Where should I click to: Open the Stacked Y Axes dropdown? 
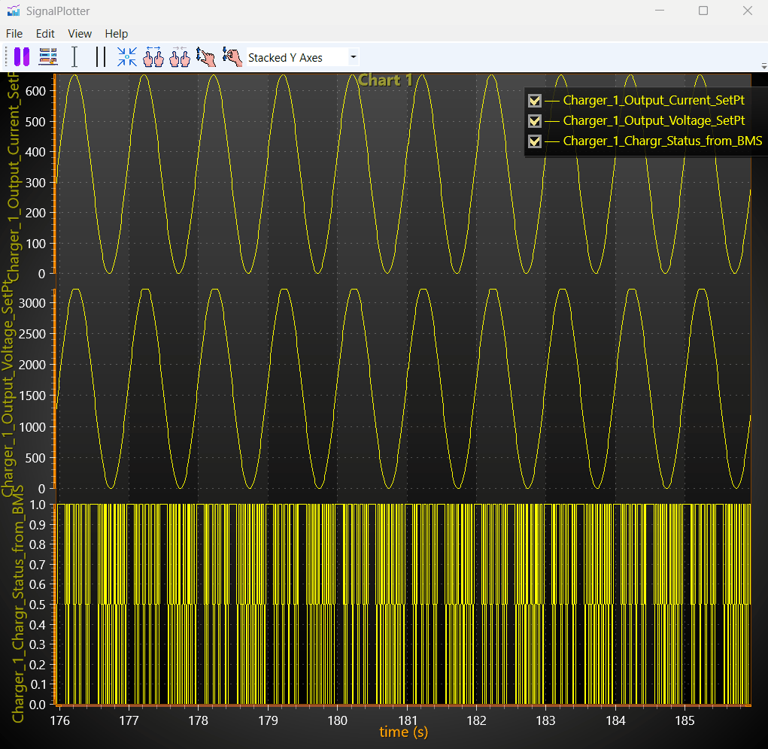[302, 58]
